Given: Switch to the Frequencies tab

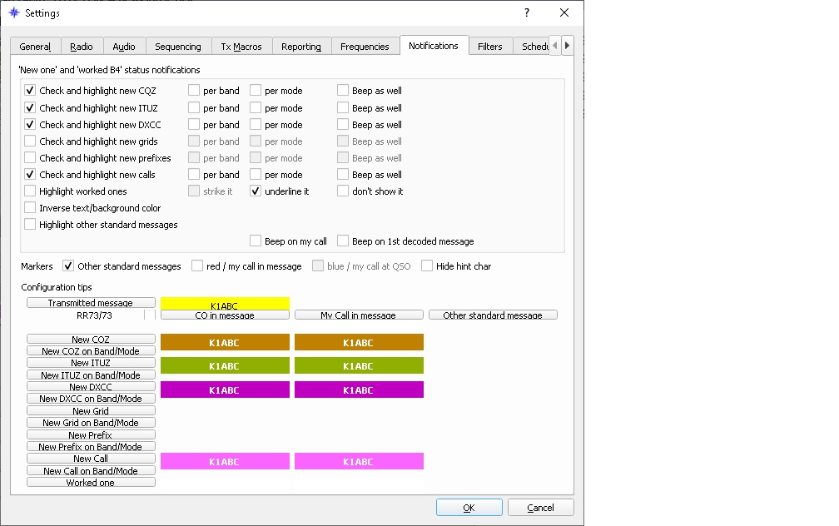Looking at the screenshot, I should pos(365,47).
